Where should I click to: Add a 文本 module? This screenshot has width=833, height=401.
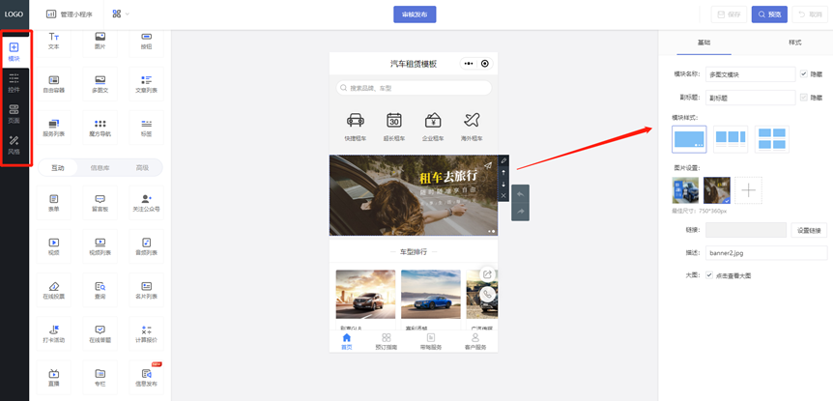point(54,41)
